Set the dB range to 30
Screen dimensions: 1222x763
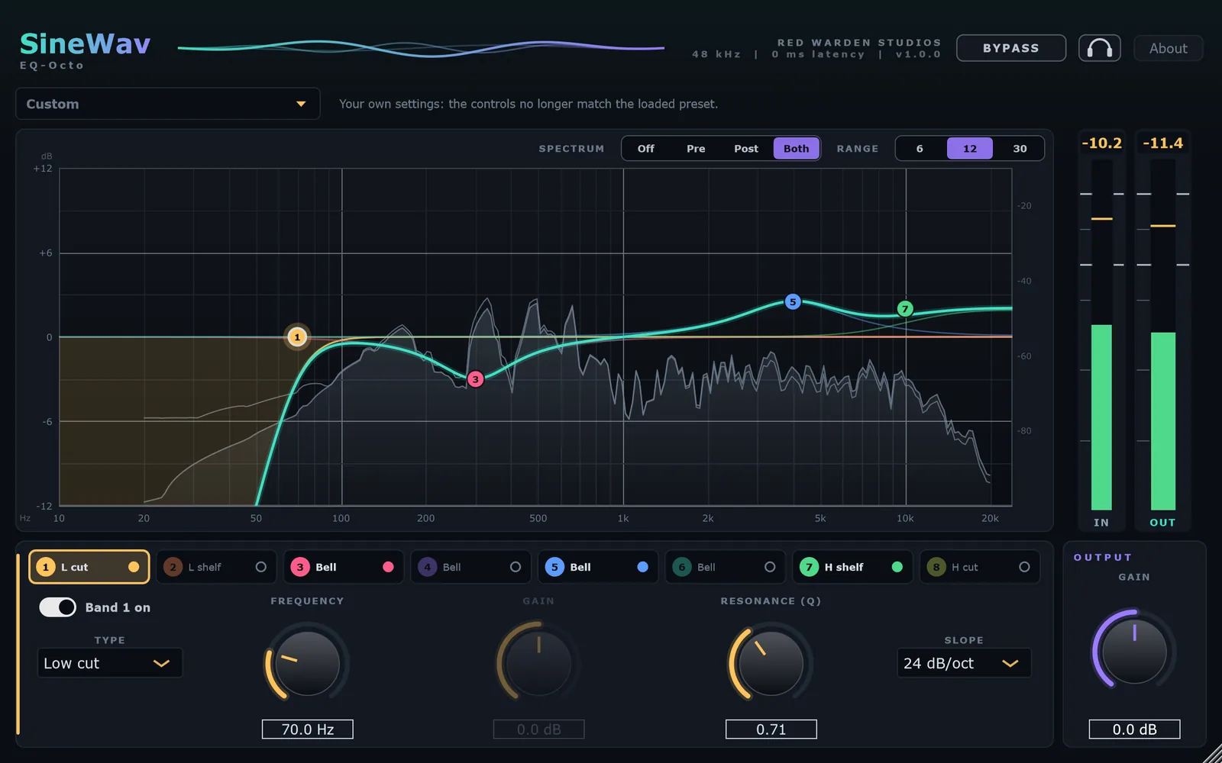click(x=1020, y=148)
